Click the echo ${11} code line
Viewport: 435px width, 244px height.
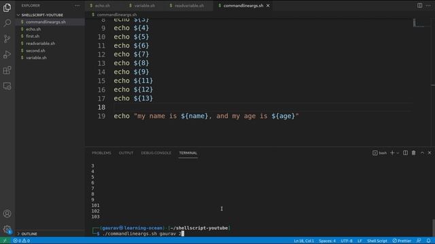coord(133,81)
